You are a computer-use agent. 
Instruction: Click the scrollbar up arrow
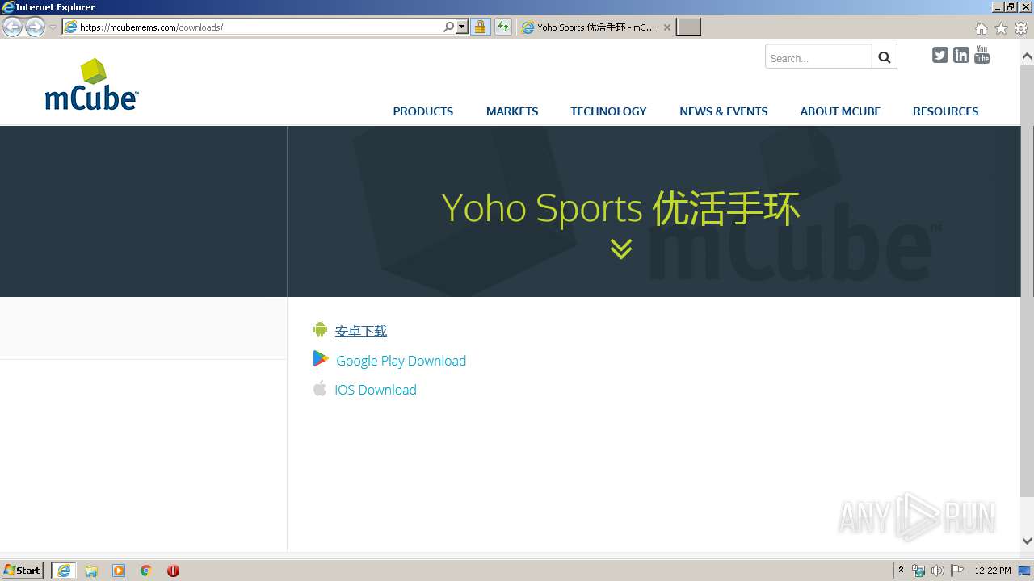(1027, 56)
